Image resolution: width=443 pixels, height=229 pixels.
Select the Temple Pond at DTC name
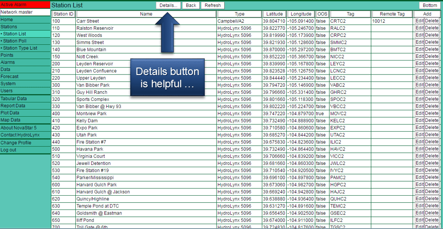(97, 206)
